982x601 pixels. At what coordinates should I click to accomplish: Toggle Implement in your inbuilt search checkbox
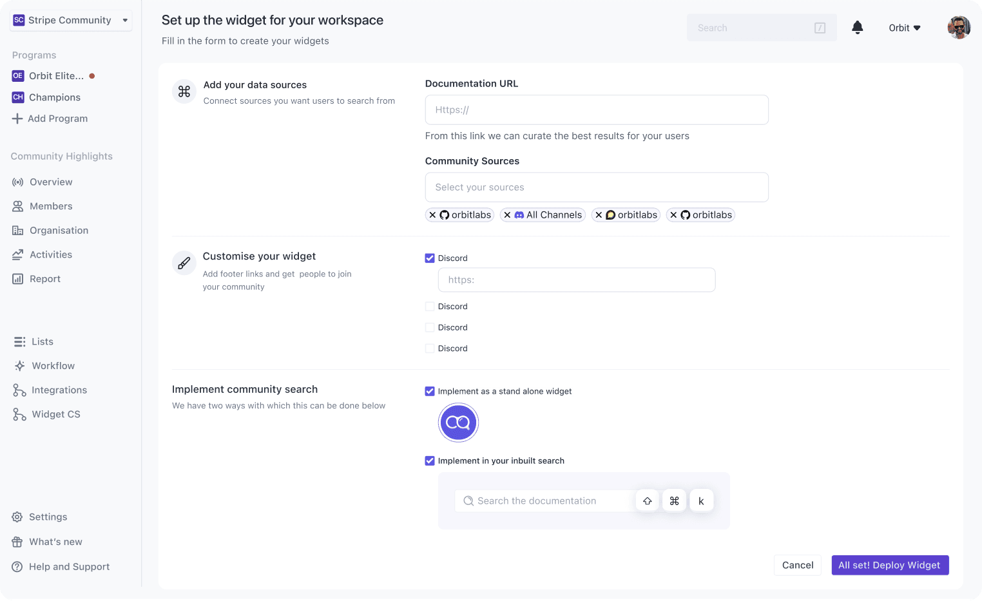[430, 461]
